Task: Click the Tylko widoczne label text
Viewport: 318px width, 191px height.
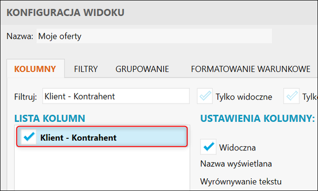Action: (x=243, y=97)
